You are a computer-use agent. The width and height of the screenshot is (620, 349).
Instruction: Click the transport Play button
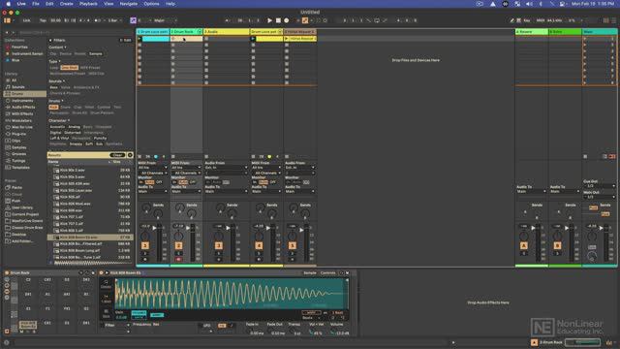pos(269,20)
